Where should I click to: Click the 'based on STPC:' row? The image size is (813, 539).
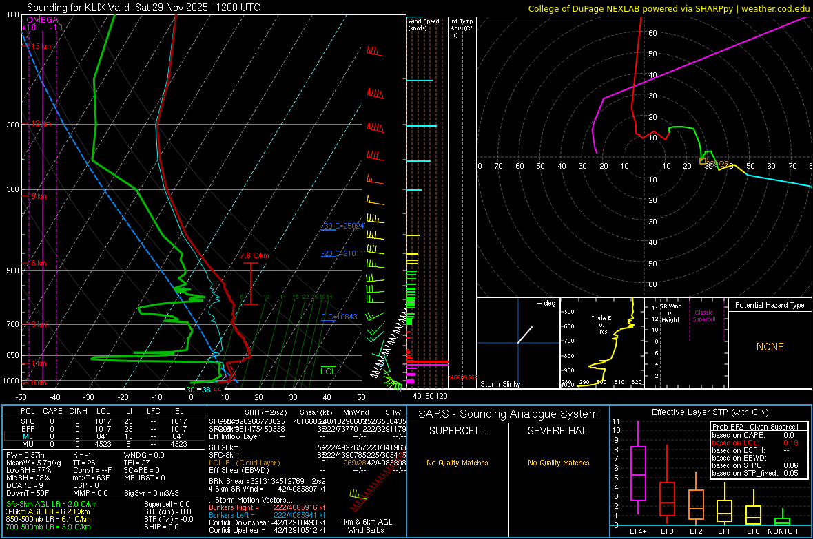pyautogui.click(x=755, y=465)
